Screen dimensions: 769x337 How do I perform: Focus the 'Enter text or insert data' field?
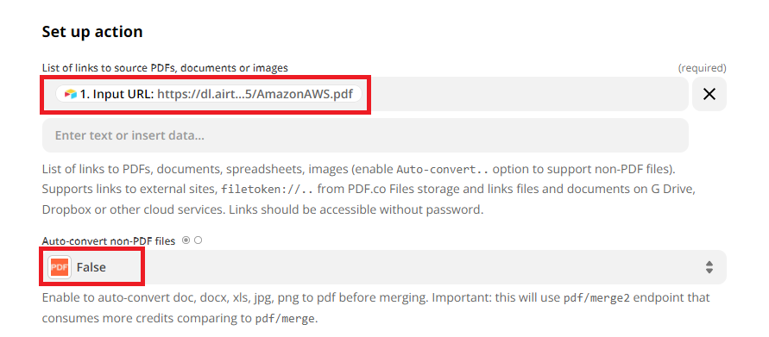365,135
